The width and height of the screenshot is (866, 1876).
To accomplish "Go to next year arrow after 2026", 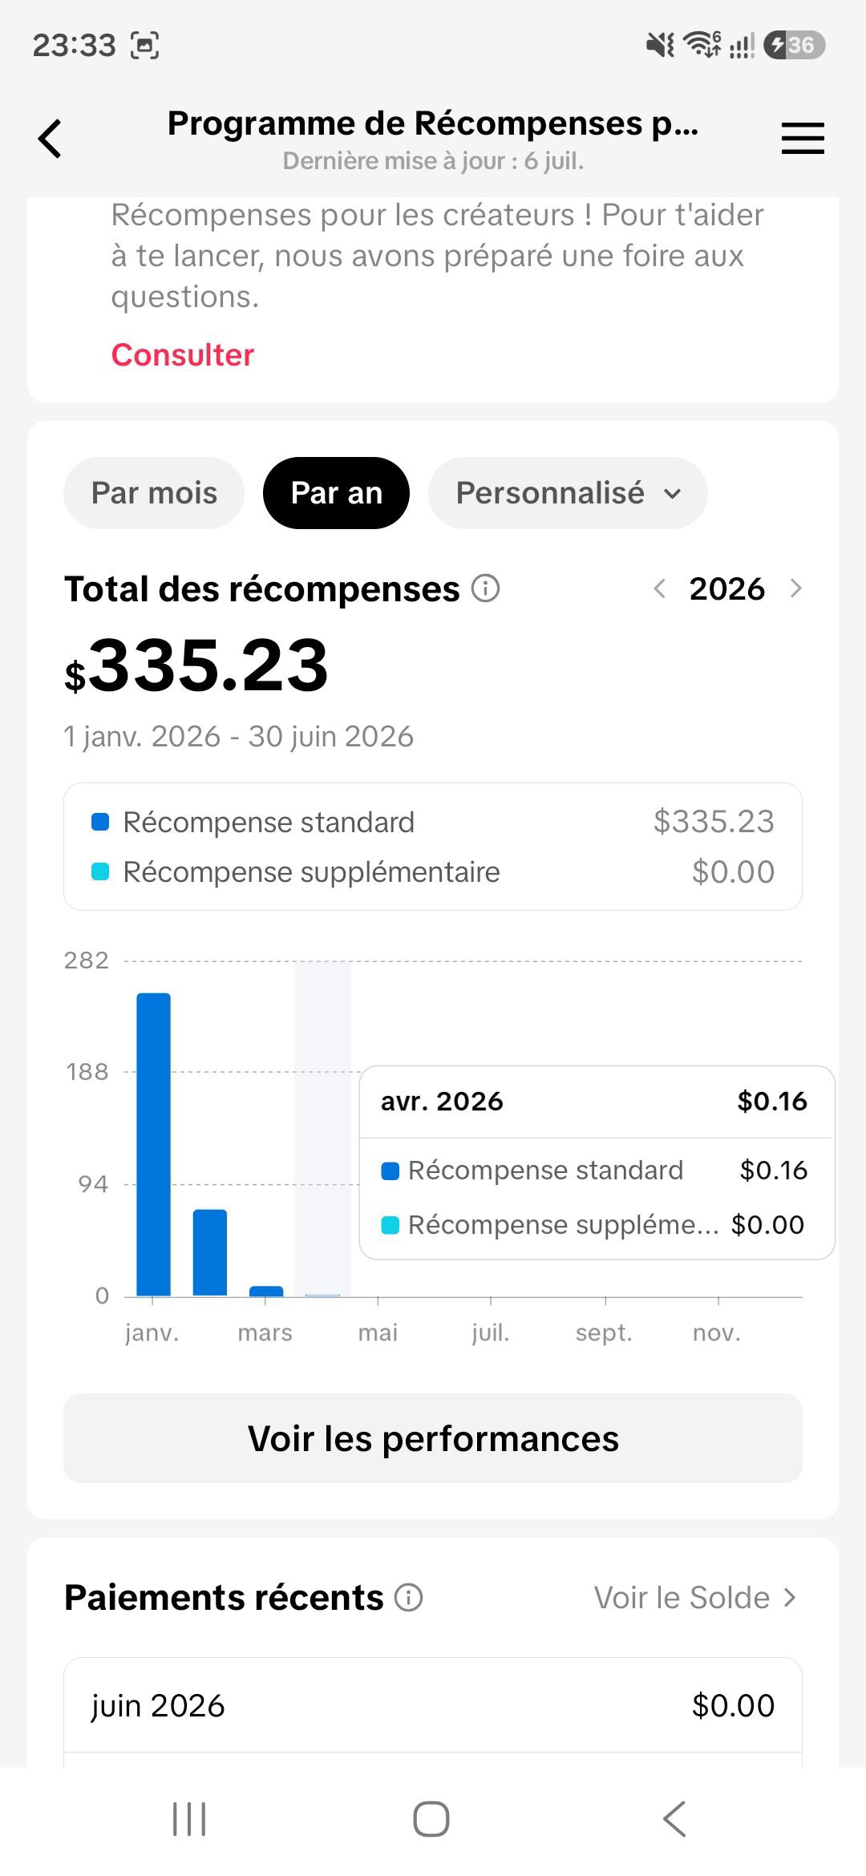I will click(x=795, y=588).
